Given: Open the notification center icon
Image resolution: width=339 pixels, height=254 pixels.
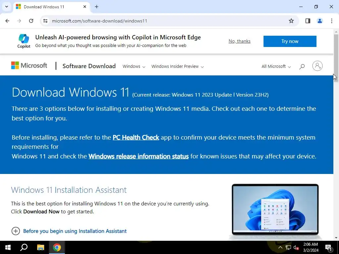Looking at the screenshot, I should [329, 247].
